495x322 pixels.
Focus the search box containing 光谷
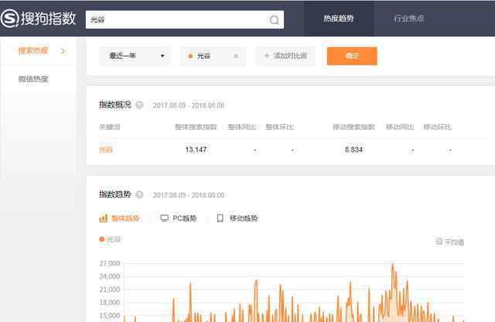pyautogui.click(x=184, y=19)
